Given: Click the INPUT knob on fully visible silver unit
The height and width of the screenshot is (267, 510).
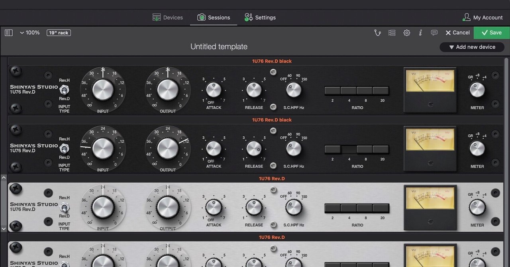Looking at the screenshot, I should pos(103,207).
